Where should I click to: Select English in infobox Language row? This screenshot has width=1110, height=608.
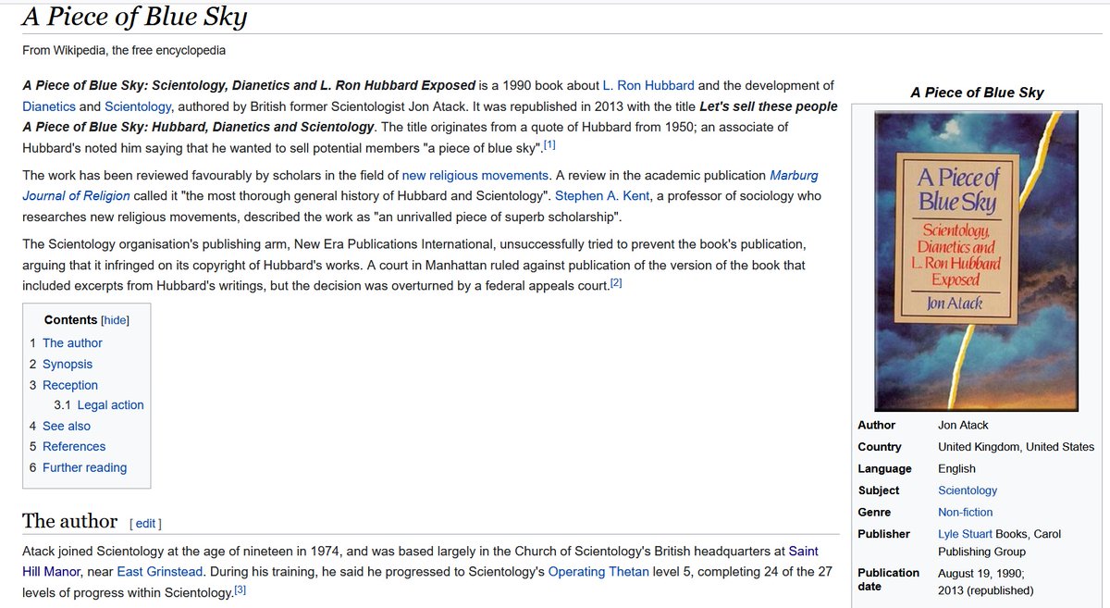click(956, 469)
